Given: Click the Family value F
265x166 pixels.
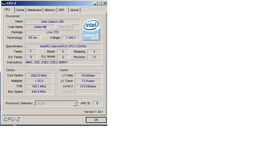Looking at the screenshot, I should point(31,51).
